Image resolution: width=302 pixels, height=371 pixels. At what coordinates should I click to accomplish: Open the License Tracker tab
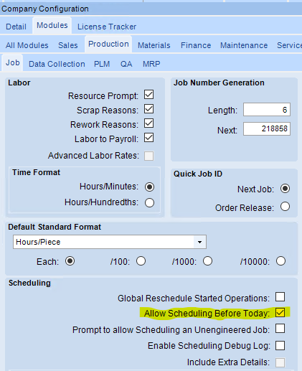(107, 27)
